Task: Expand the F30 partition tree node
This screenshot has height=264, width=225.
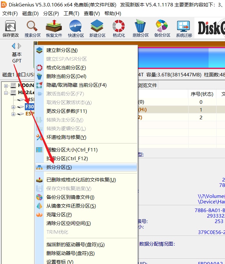Action: tap(13, 107)
